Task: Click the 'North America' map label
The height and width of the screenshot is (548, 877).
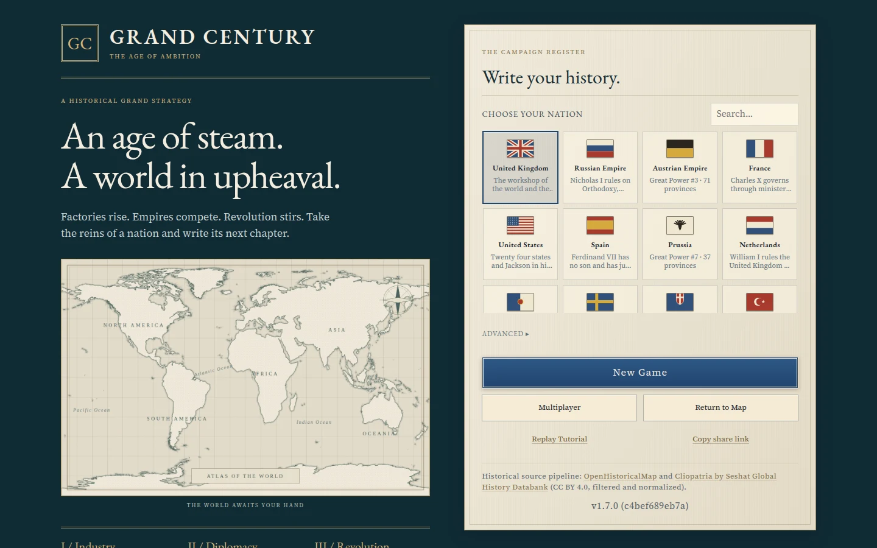Action: 133,325
